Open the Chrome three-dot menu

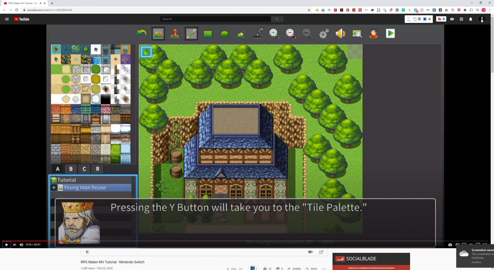click(x=490, y=10)
